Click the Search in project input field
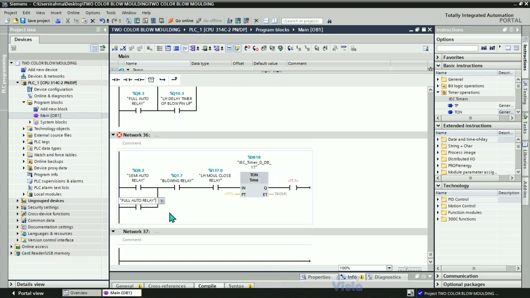 coord(301,21)
